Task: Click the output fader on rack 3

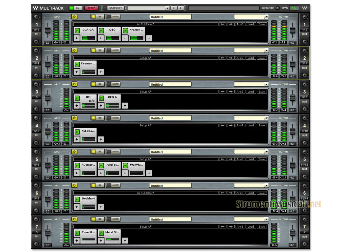Action: tap(292, 98)
